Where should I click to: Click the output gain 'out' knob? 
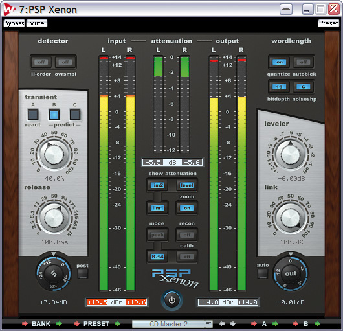tap(291, 273)
